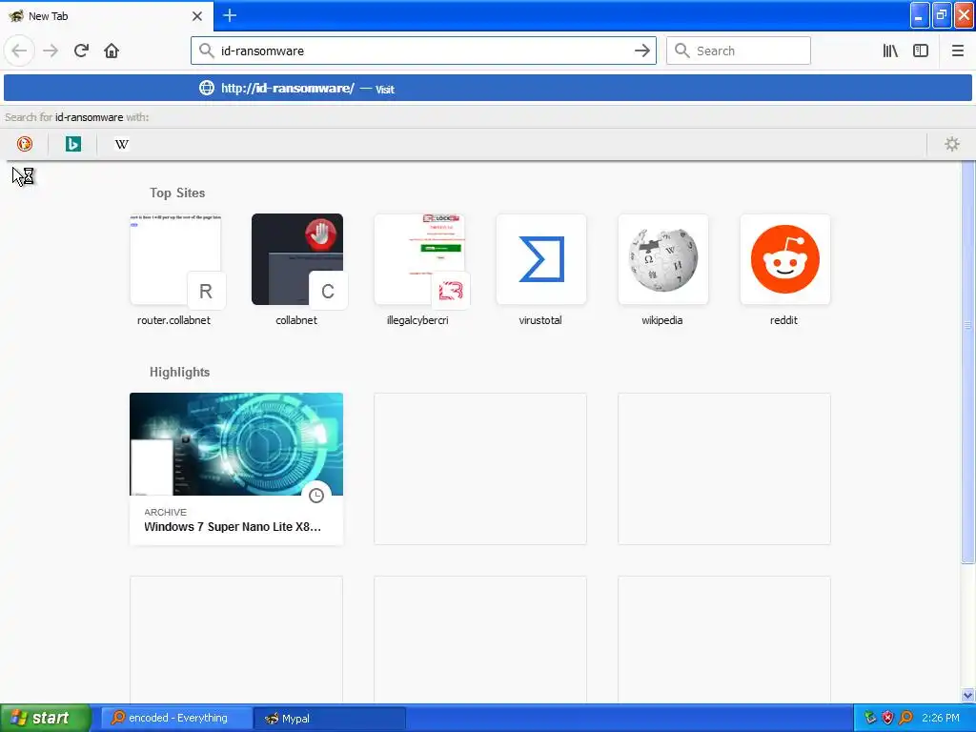
Task: Click the id-ransomware address bar field
Action: 423,51
